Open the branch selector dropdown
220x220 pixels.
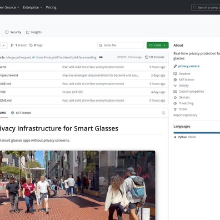point(4,45)
